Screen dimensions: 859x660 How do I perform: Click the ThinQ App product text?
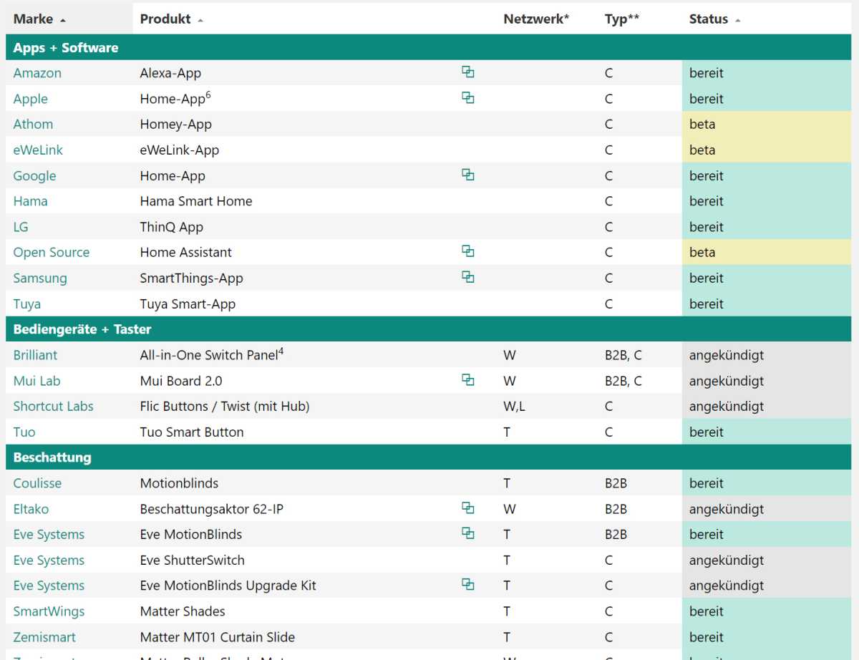[172, 227]
